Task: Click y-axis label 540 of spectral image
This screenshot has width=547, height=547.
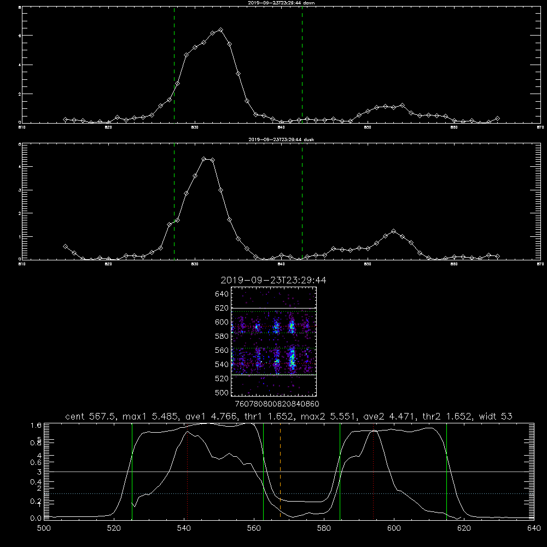Action: coord(222,364)
